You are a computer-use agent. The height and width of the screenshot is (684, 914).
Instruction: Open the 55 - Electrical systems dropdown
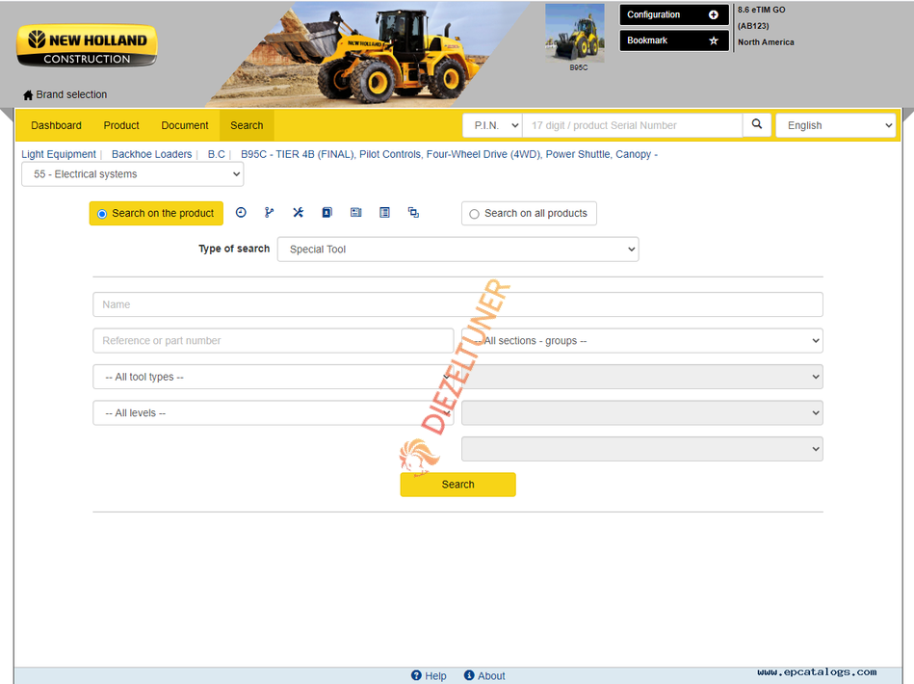click(x=132, y=174)
